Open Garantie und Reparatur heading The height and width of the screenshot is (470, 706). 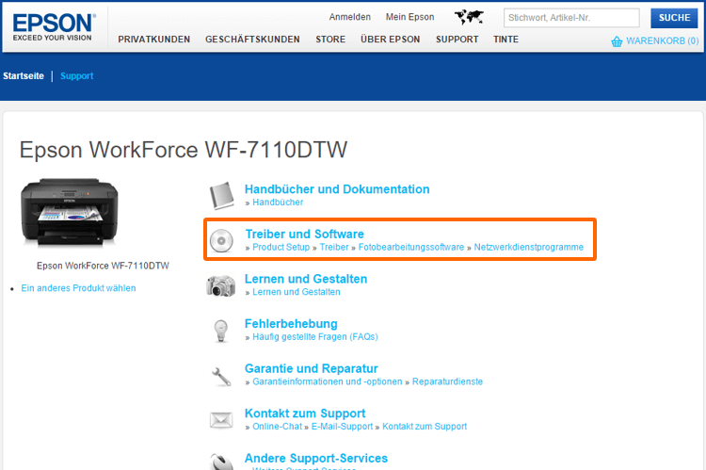coord(312,368)
